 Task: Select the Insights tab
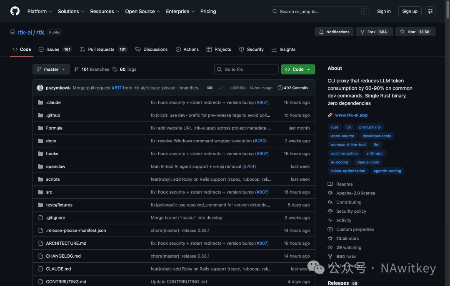tap(284, 50)
